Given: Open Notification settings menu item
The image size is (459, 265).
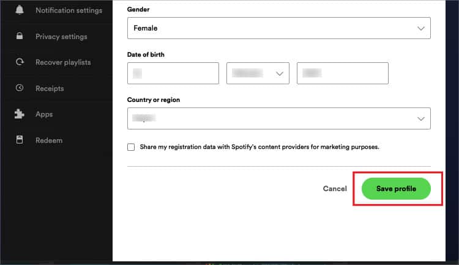Looking at the screenshot, I should (x=69, y=10).
